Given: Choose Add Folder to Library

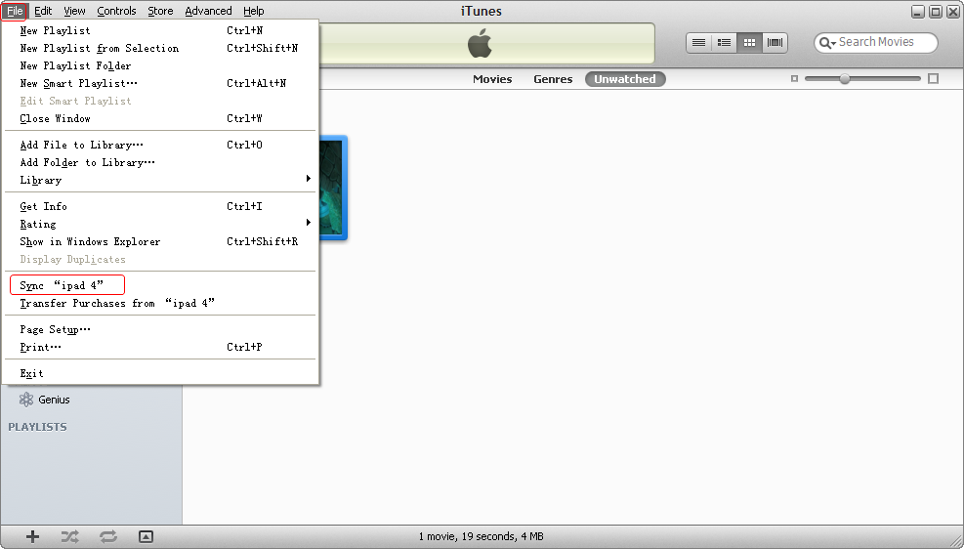Looking at the screenshot, I should coord(160,162).
